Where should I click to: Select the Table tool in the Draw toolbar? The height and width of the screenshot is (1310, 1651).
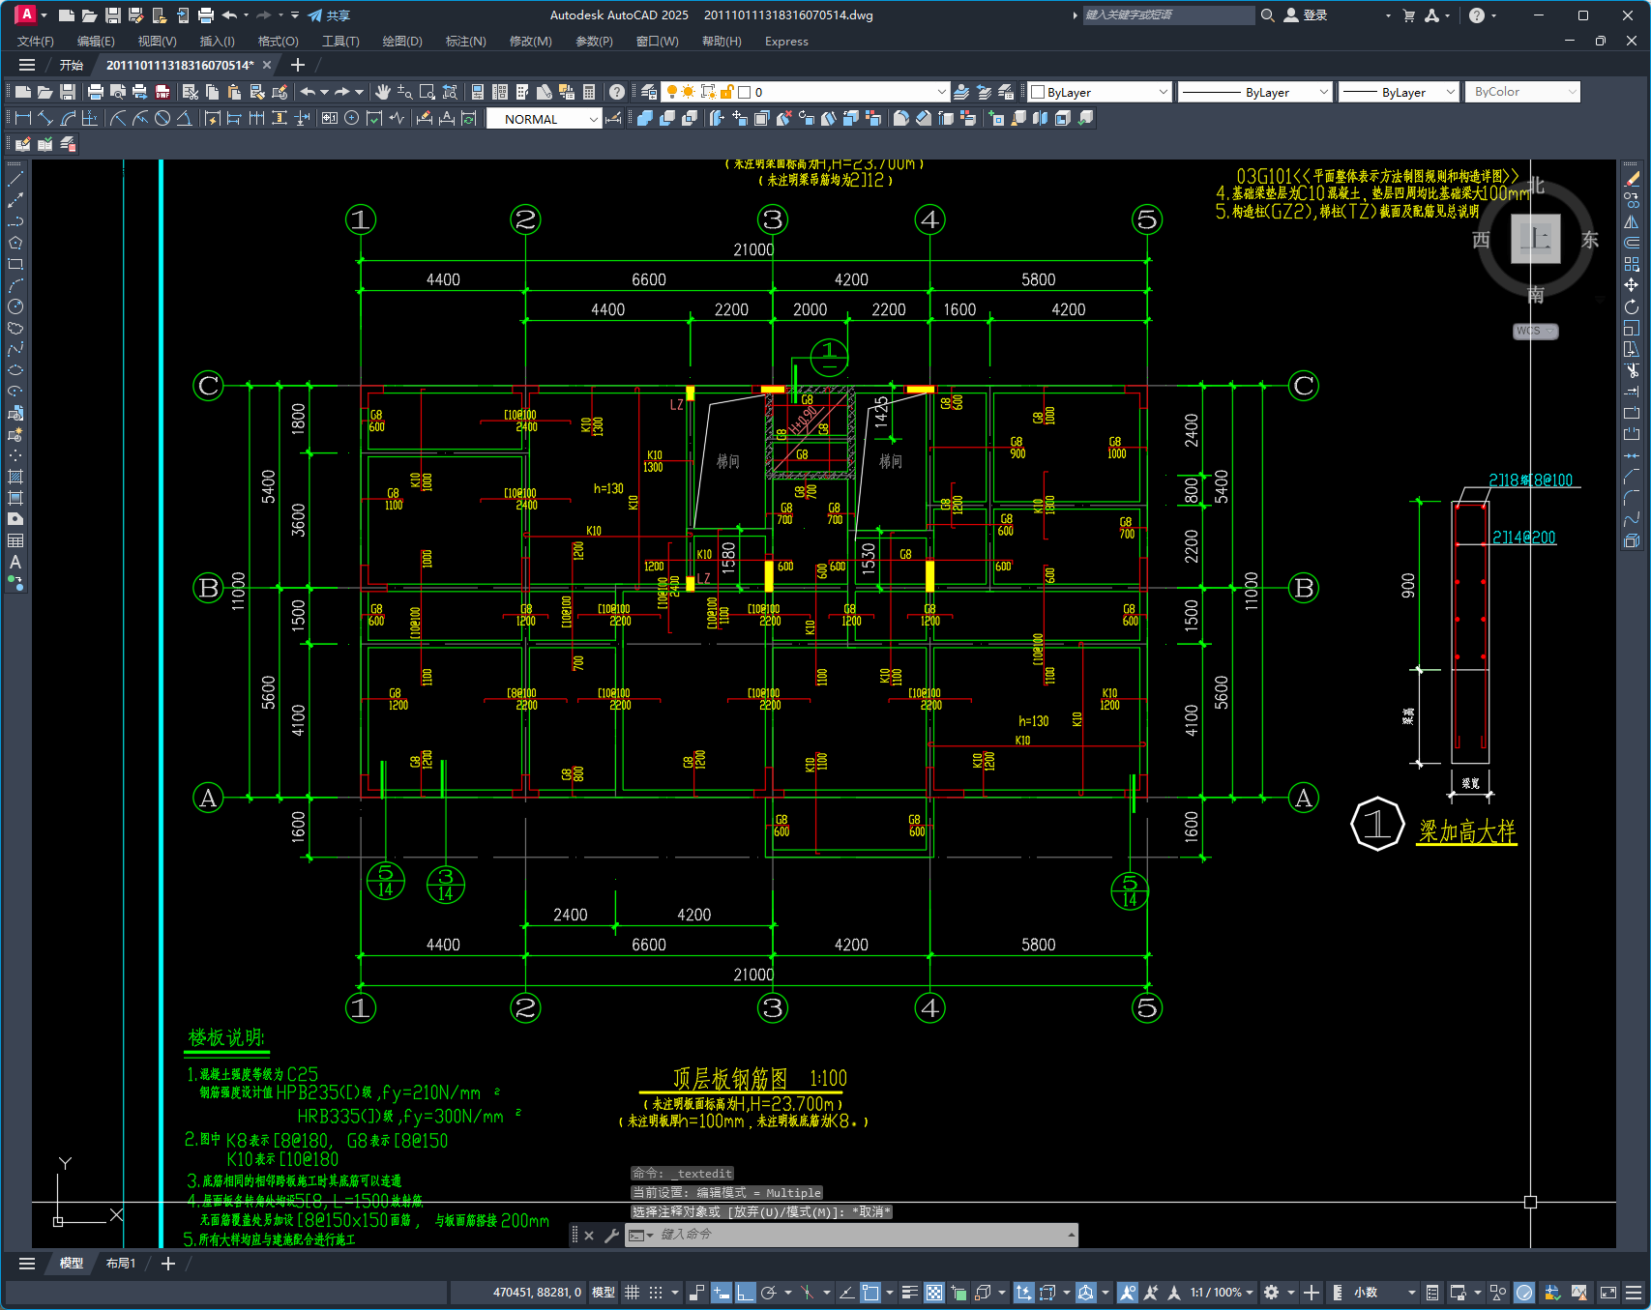point(15,540)
